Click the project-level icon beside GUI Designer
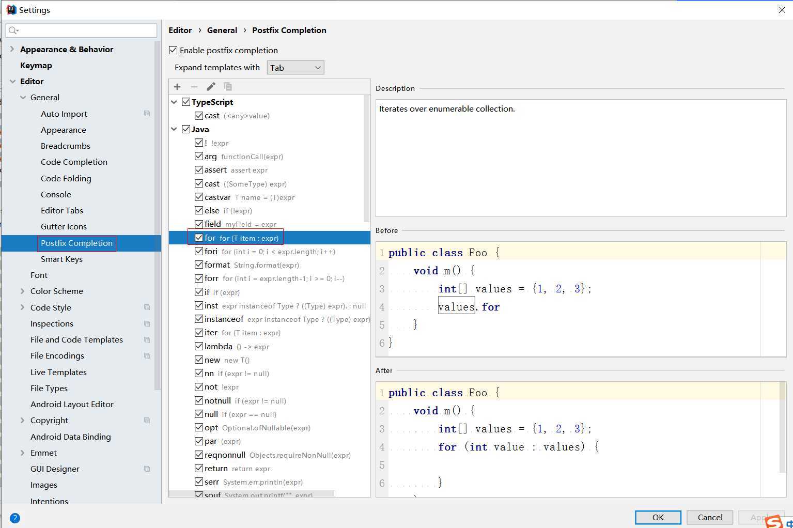Viewport: 793px width, 528px height. click(x=147, y=469)
